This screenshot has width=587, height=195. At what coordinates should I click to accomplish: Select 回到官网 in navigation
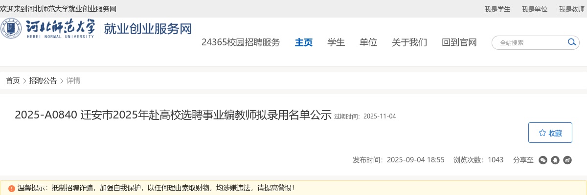point(459,42)
